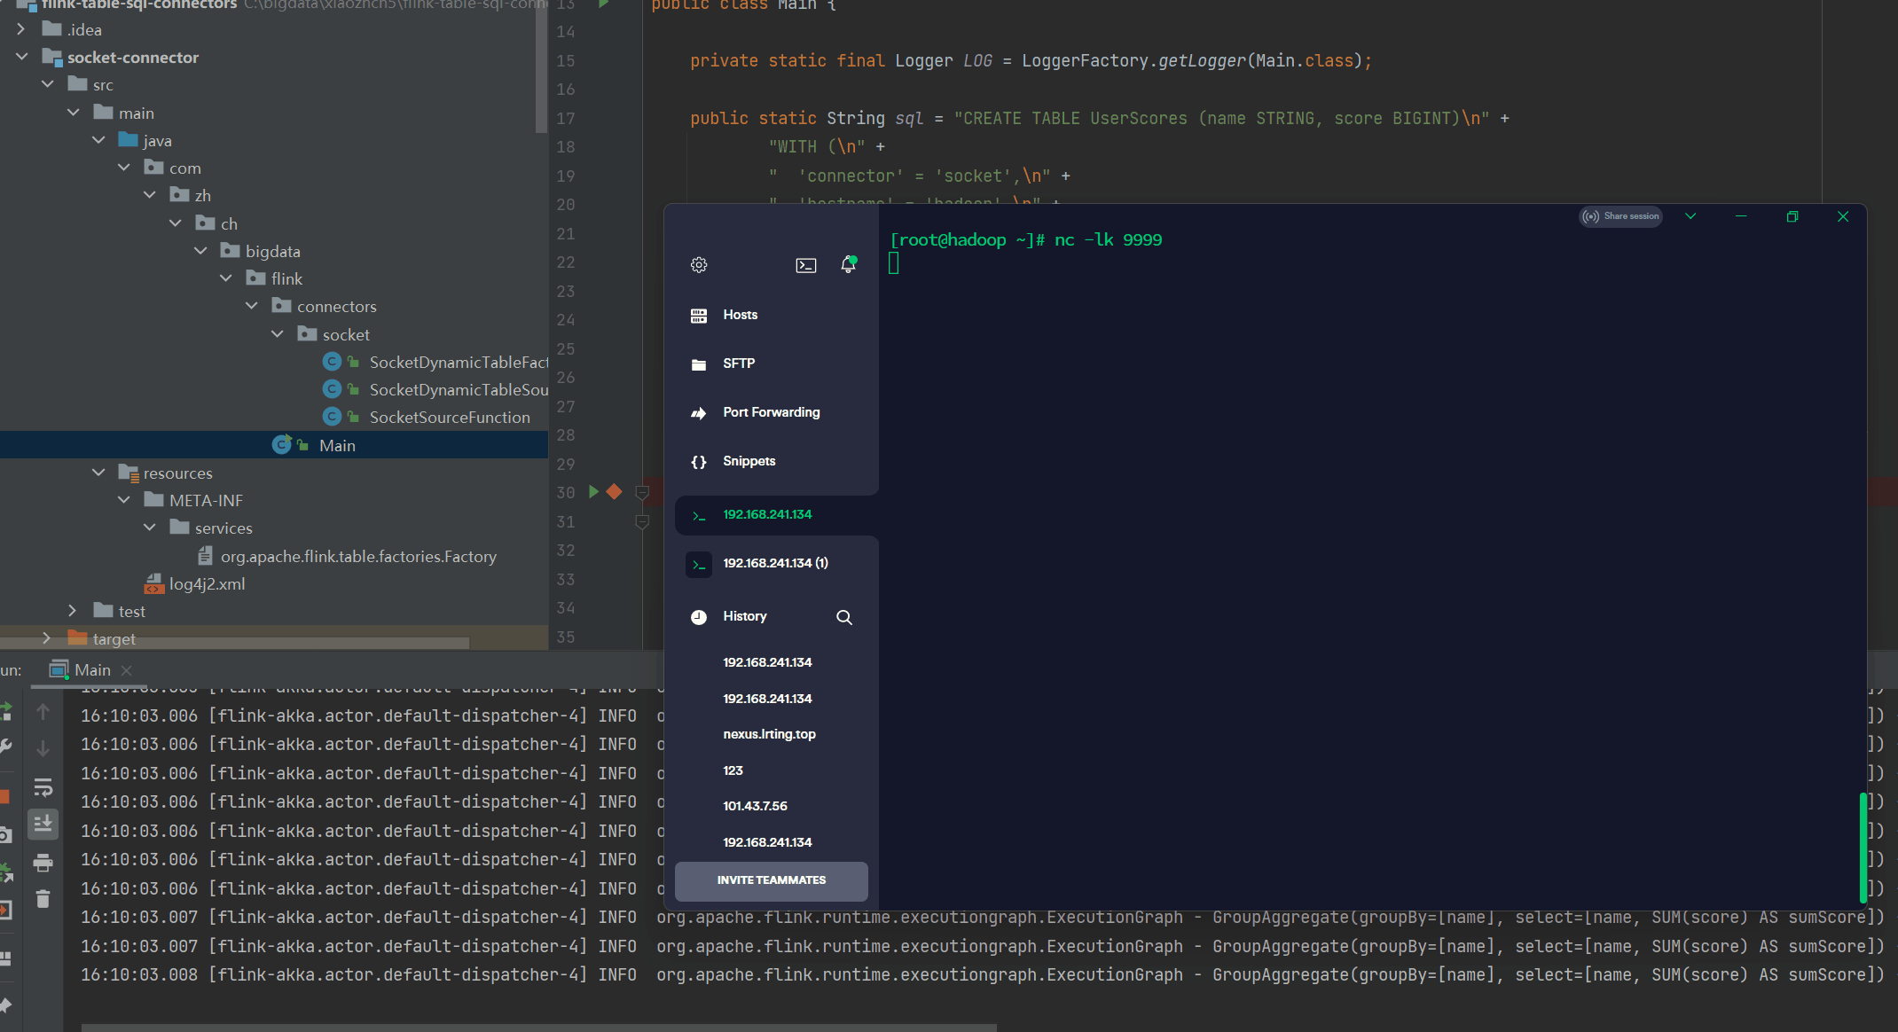The image size is (1898, 1032).
Task: Click the trash clear-all icon in Run panel
Action: point(43,899)
